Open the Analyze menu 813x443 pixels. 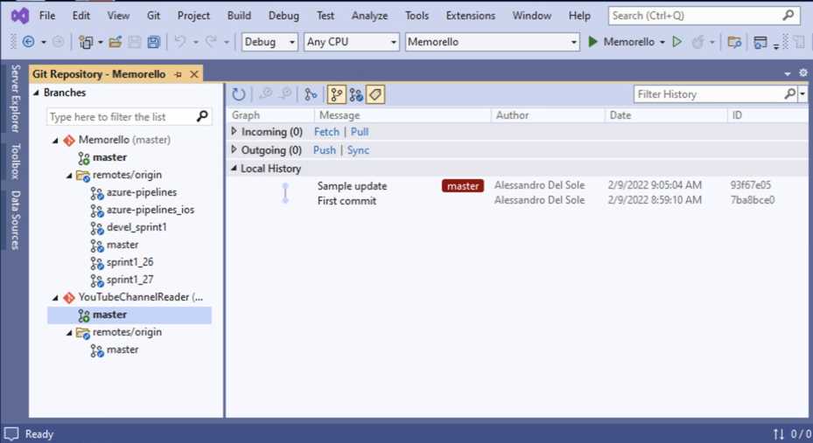tap(369, 16)
